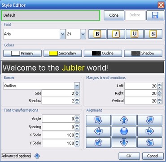Screen dimensions: 166x162
Task: Select top-center alignment arrow
Action: coord(124,120)
